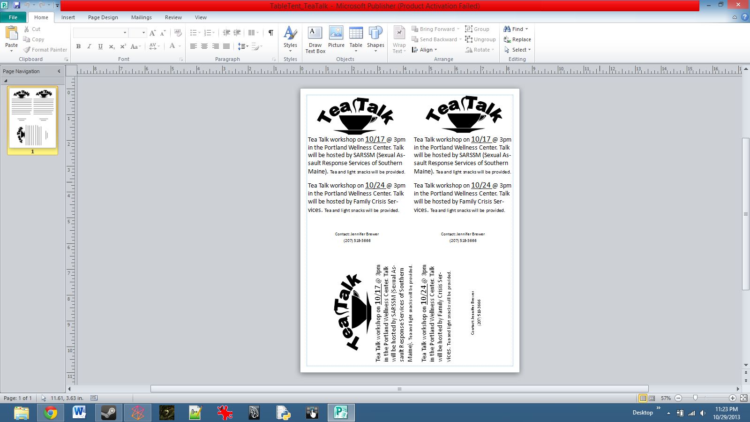This screenshot has width=750, height=422.
Task: Select page 1 thumbnail in Page Navigation
Action: click(33, 120)
